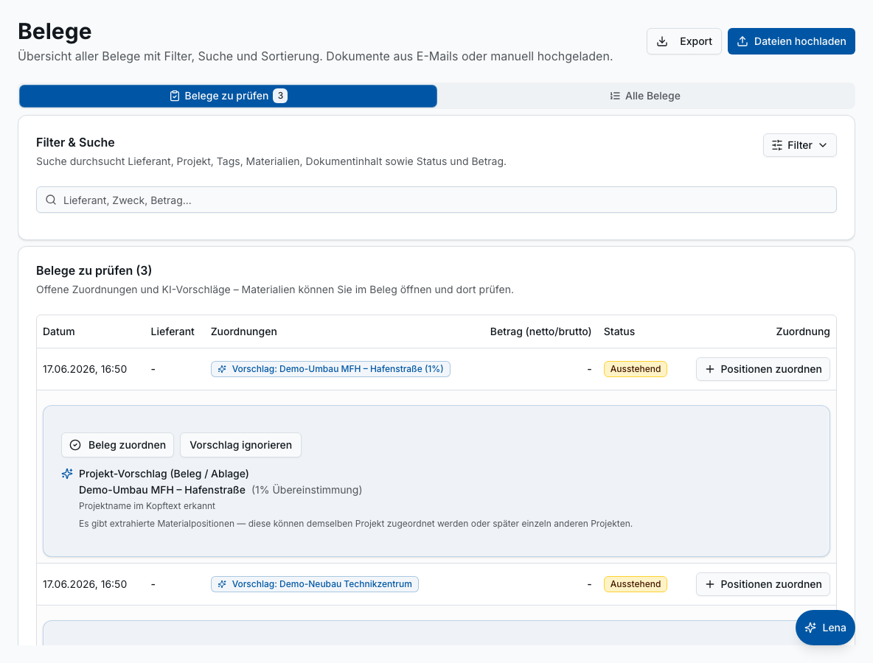Open suggestion chip Demo-Umbau MFH – Hafenstraße (1%)
The width and height of the screenshot is (873, 663).
[x=331, y=369]
